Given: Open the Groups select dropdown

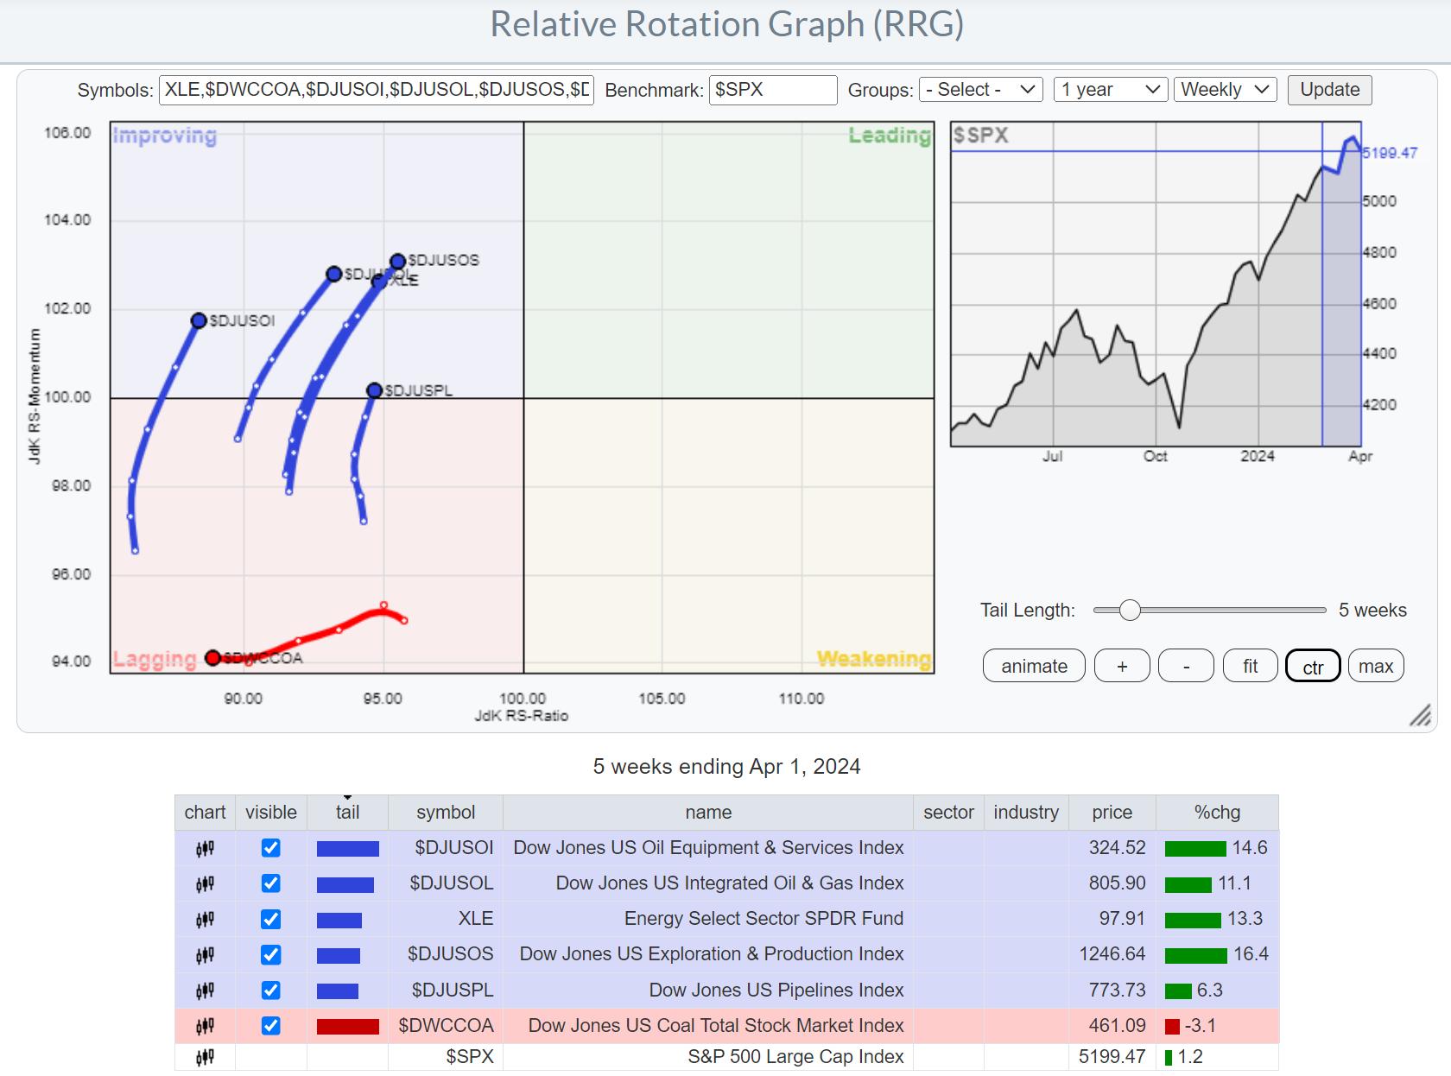Looking at the screenshot, I should (980, 90).
